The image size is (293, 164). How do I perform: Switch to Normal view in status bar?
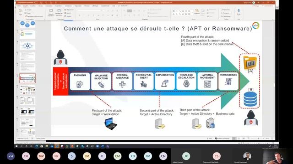point(234,138)
